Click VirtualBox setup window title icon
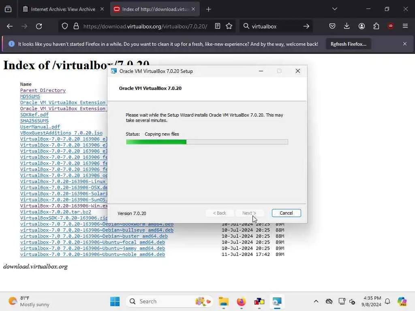Screen dimensions: 415x311 click(x=114, y=71)
